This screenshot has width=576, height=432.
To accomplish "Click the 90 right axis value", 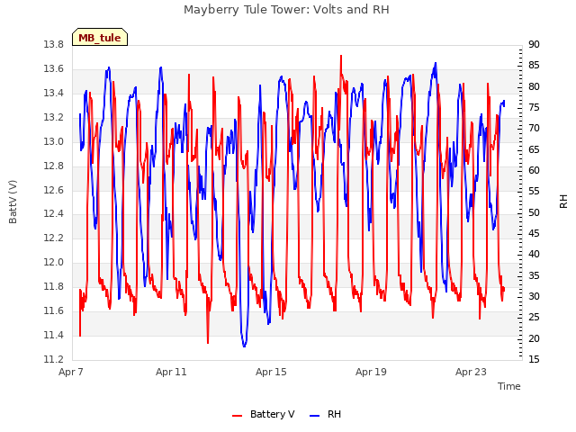I will pos(534,44).
